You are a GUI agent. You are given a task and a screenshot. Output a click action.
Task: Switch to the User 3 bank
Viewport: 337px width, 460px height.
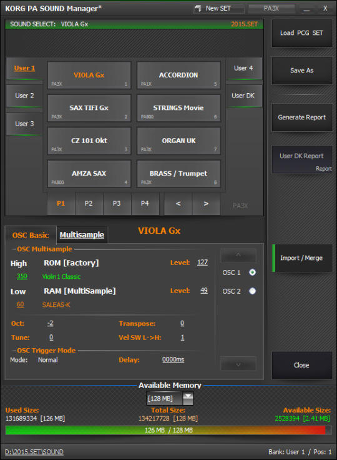point(24,124)
